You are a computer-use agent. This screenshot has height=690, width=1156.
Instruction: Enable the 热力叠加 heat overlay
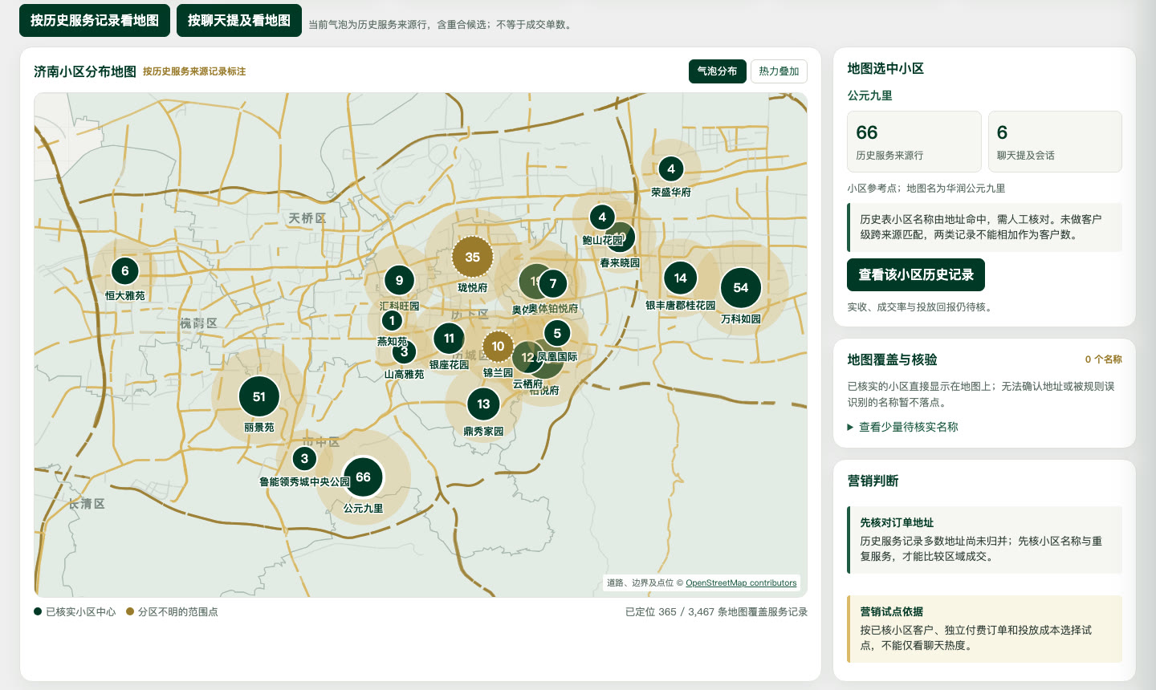point(779,71)
